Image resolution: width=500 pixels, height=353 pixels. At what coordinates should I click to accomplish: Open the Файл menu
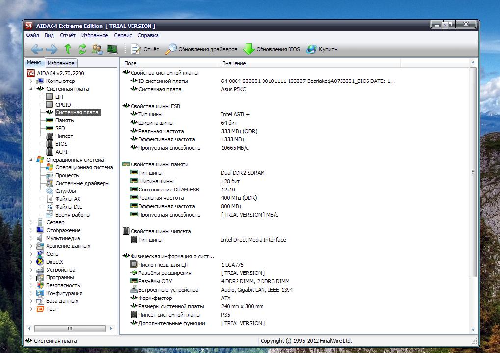(32, 35)
